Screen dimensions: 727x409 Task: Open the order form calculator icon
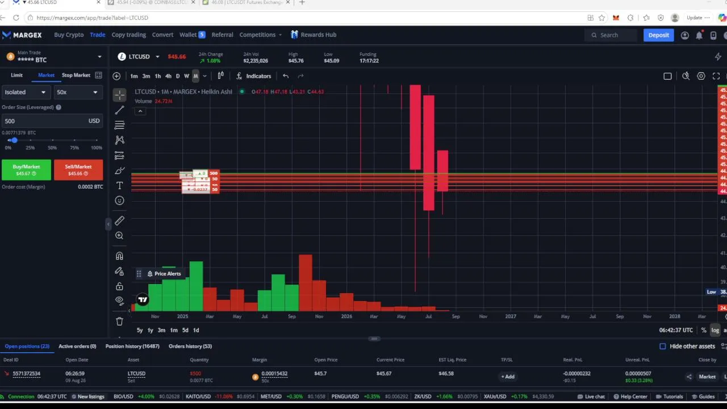tap(98, 75)
